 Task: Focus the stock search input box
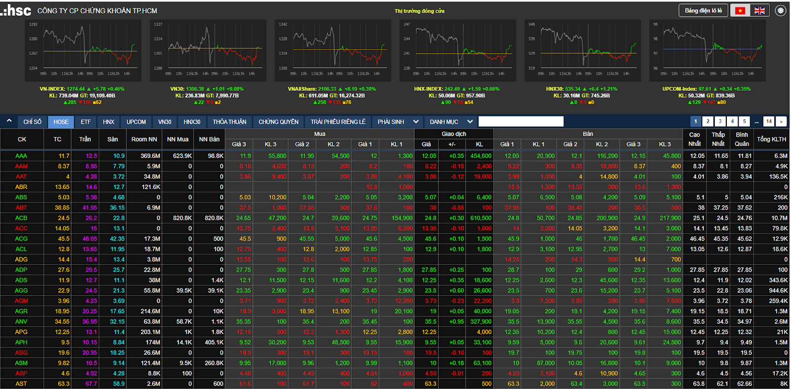point(521,121)
